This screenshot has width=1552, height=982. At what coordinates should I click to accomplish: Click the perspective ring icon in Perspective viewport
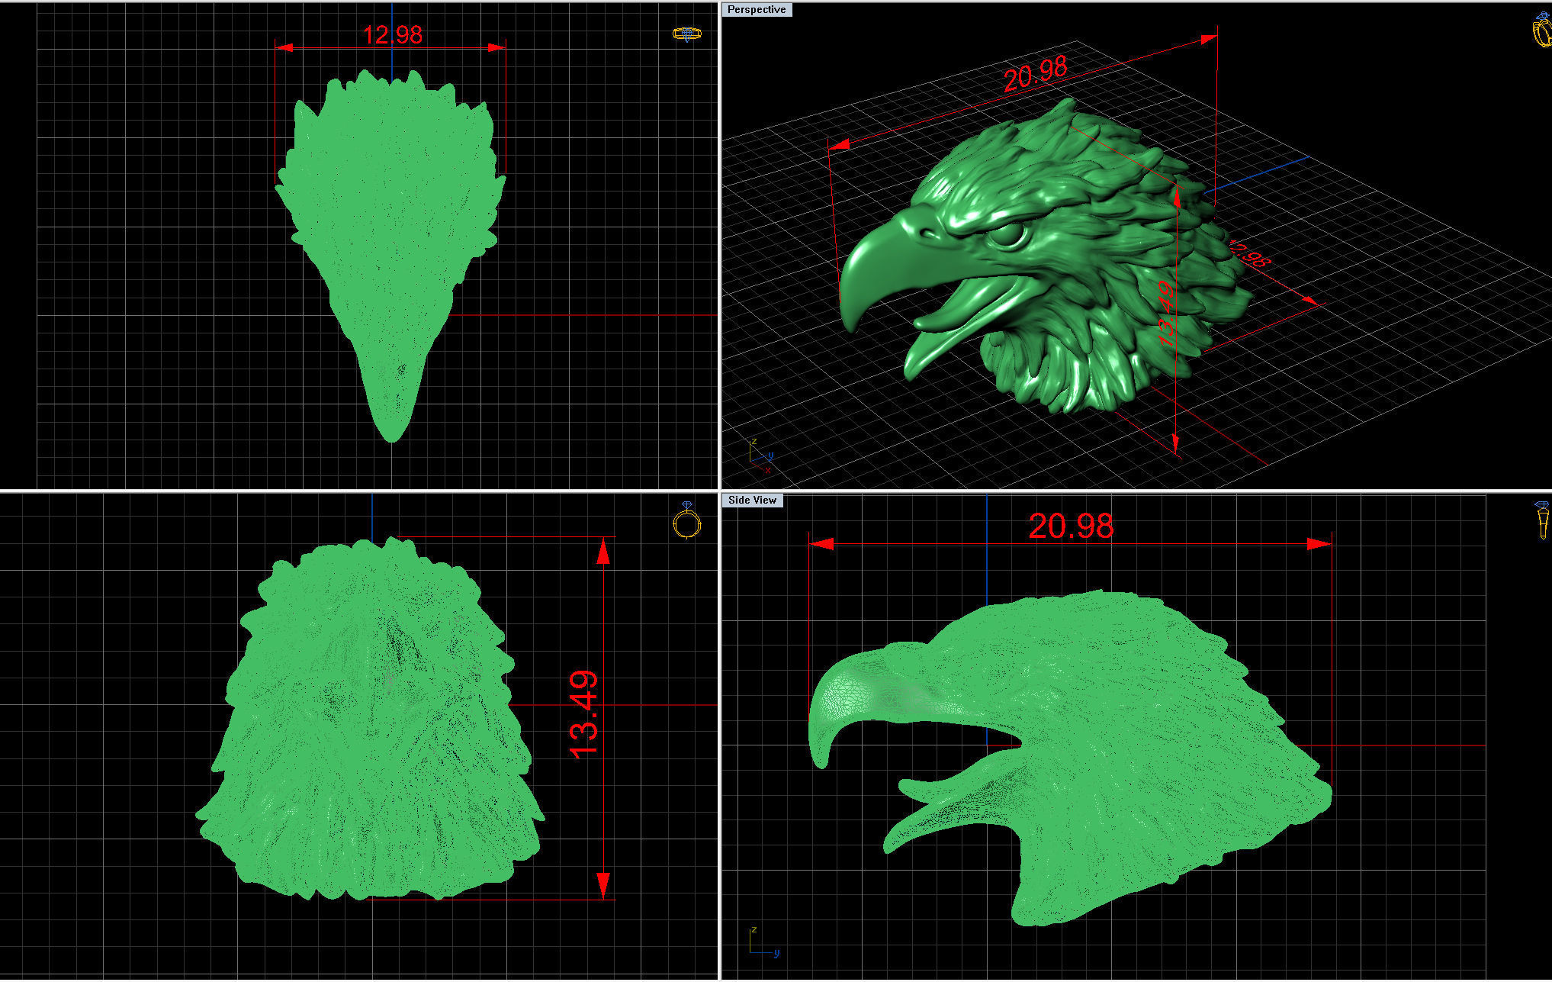(x=1542, y=31)
